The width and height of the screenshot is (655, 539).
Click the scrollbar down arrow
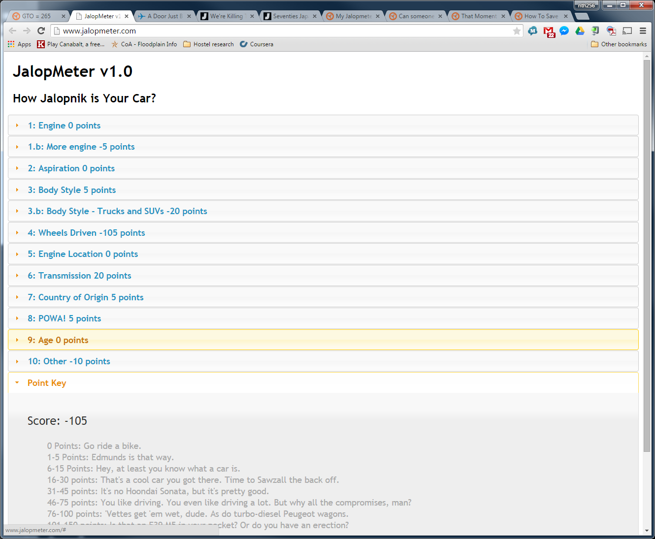(647, 531)
